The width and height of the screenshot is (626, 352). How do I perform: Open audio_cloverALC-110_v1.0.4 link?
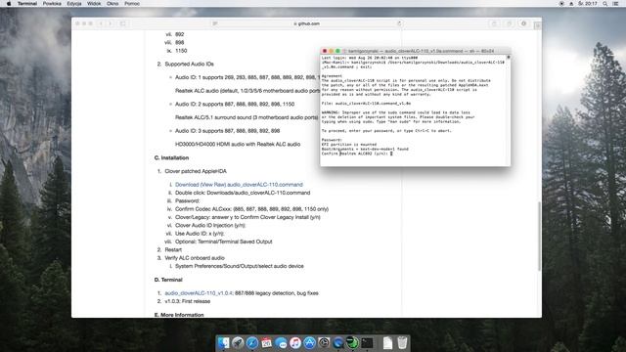tap(199, 293)
